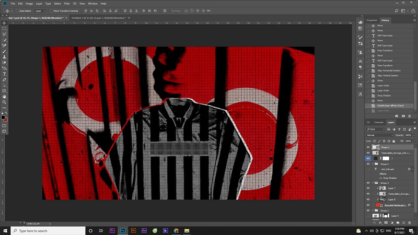Image resolution: width=418 pixels, height=235 pixels.
Task: Select the Move tool in the toolbar
Action: (x=4, y=23)
